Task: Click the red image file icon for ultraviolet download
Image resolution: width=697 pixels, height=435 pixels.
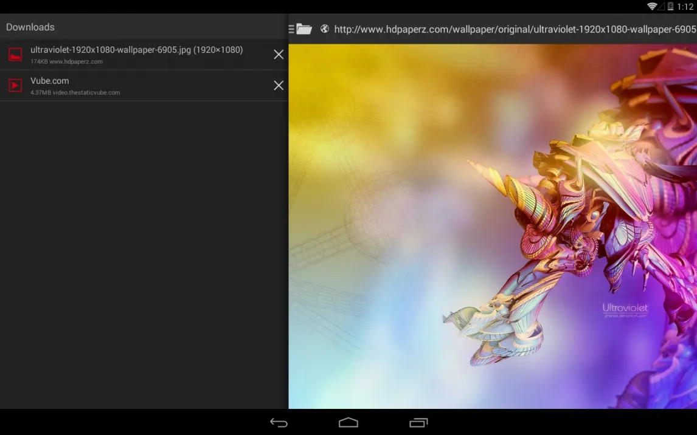Action: (x=15, y=55)
